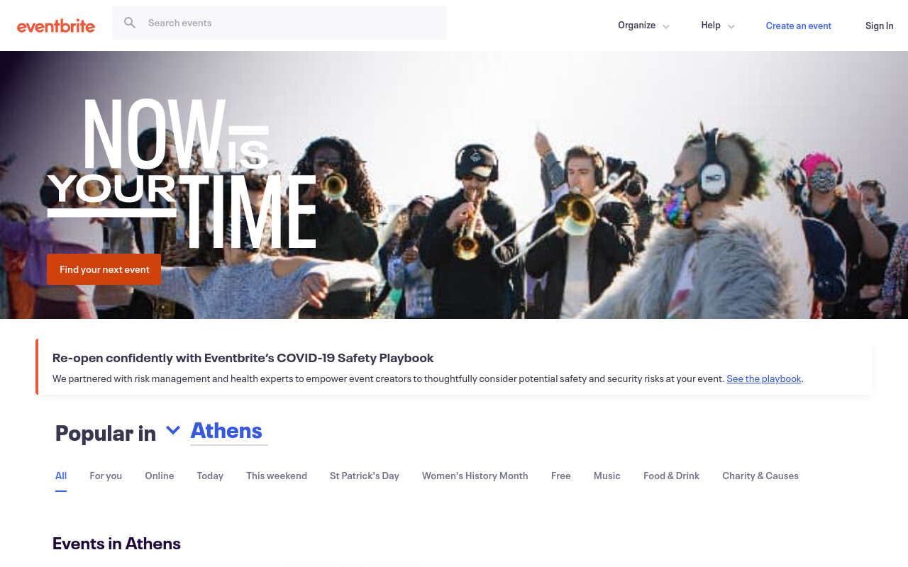Switch to the Online tab
This screenshot has height=567, width=908.
160,476
